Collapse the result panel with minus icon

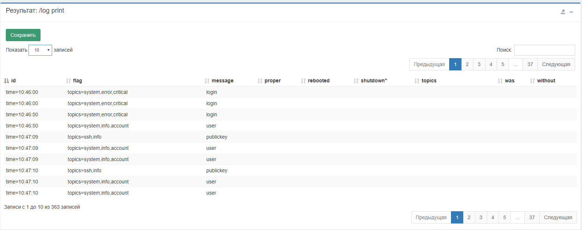571,12
